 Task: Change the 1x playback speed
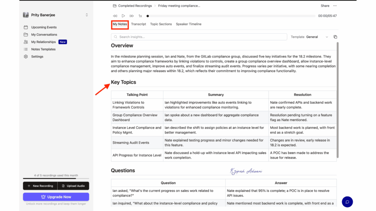pos(140,16)
